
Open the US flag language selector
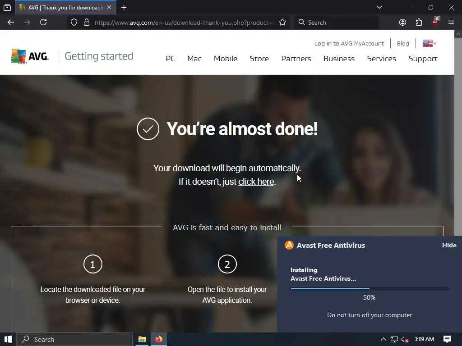tap(430, 43)
